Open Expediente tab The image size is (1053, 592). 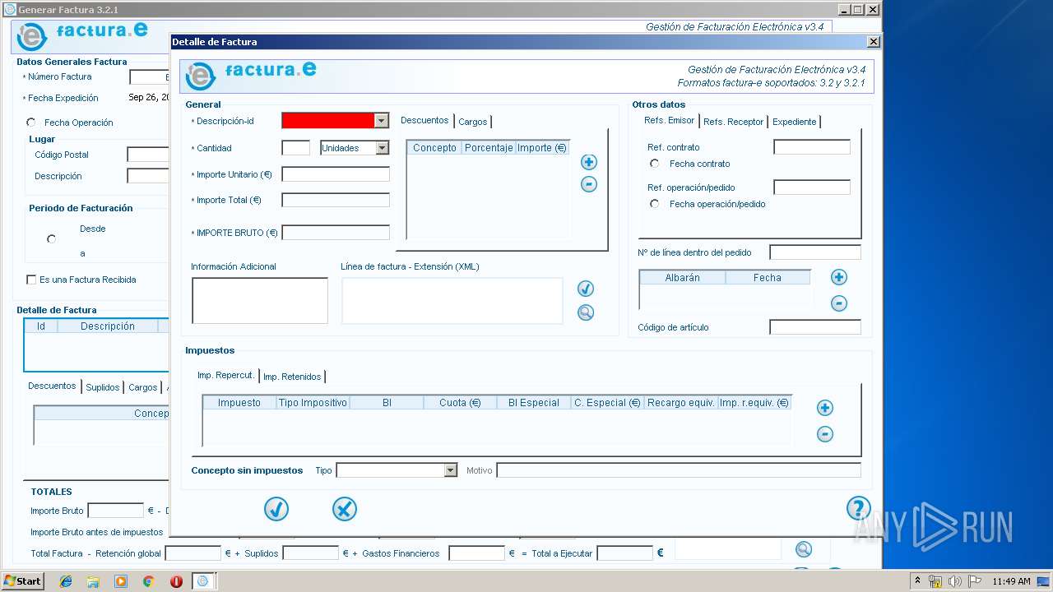click(795, 122)
